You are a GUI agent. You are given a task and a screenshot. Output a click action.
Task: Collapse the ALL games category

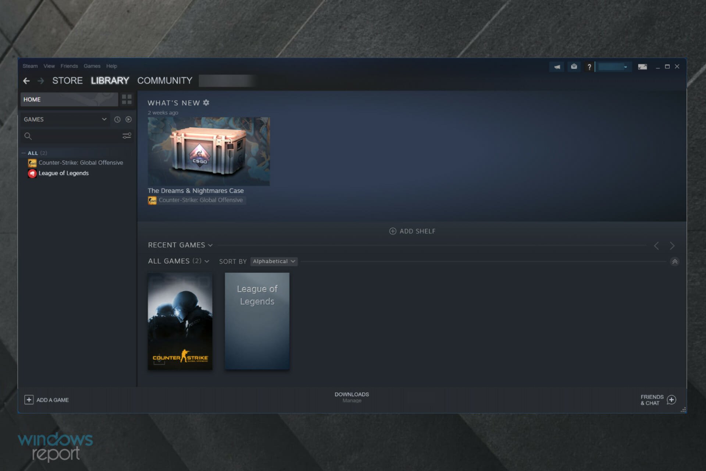[24, 153]
